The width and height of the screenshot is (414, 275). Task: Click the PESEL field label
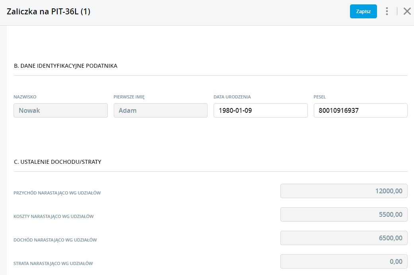click(320, 97)
